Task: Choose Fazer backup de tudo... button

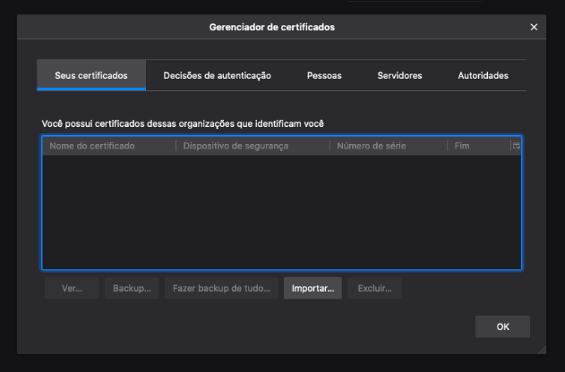Action: point(220,289)
